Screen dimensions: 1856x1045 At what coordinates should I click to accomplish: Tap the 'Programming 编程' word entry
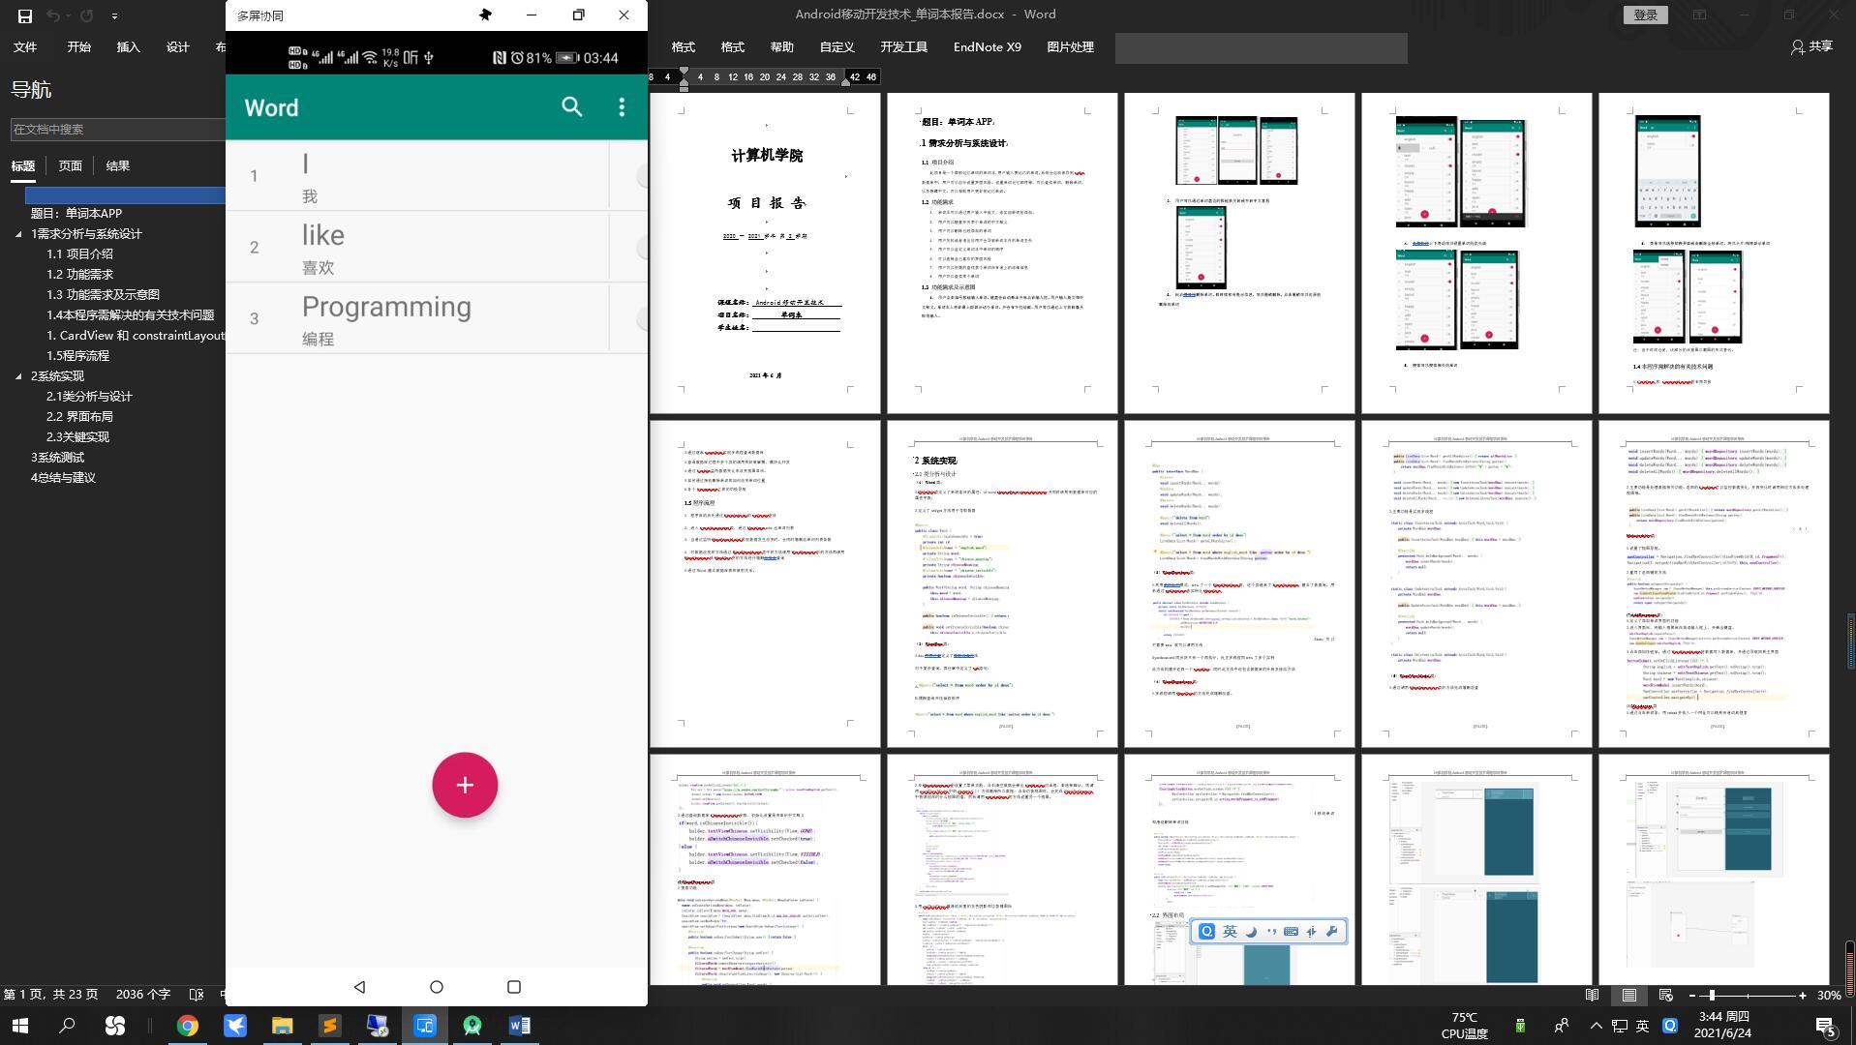click(x=437, y=318)
